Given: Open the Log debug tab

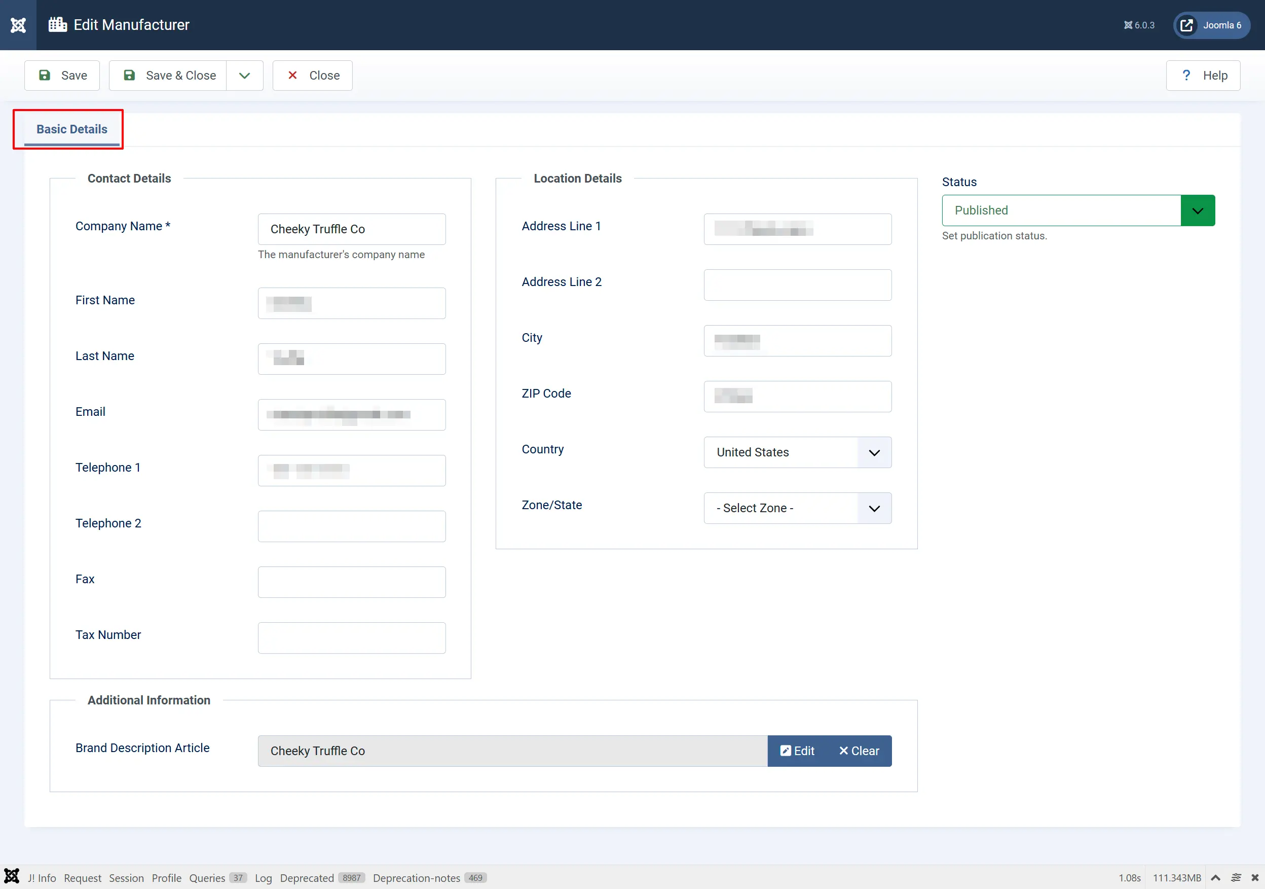Looking at the screenshot, I should (264, 878).
